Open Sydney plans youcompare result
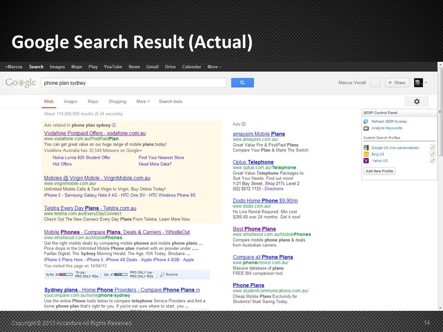The image size is (443, 332). click(x=122, y=290)
